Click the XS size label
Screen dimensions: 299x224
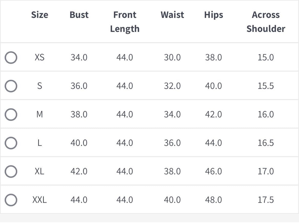pyautogui.click(x=40, y=57)
